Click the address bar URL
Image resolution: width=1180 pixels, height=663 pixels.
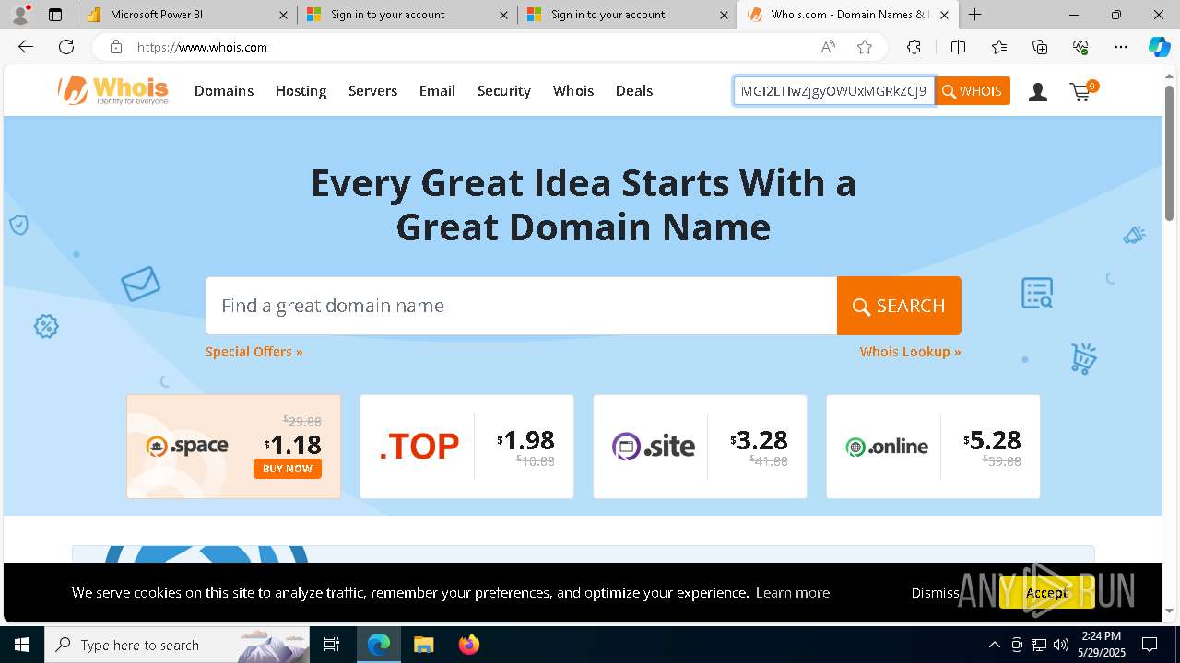[x=202, y=47]
